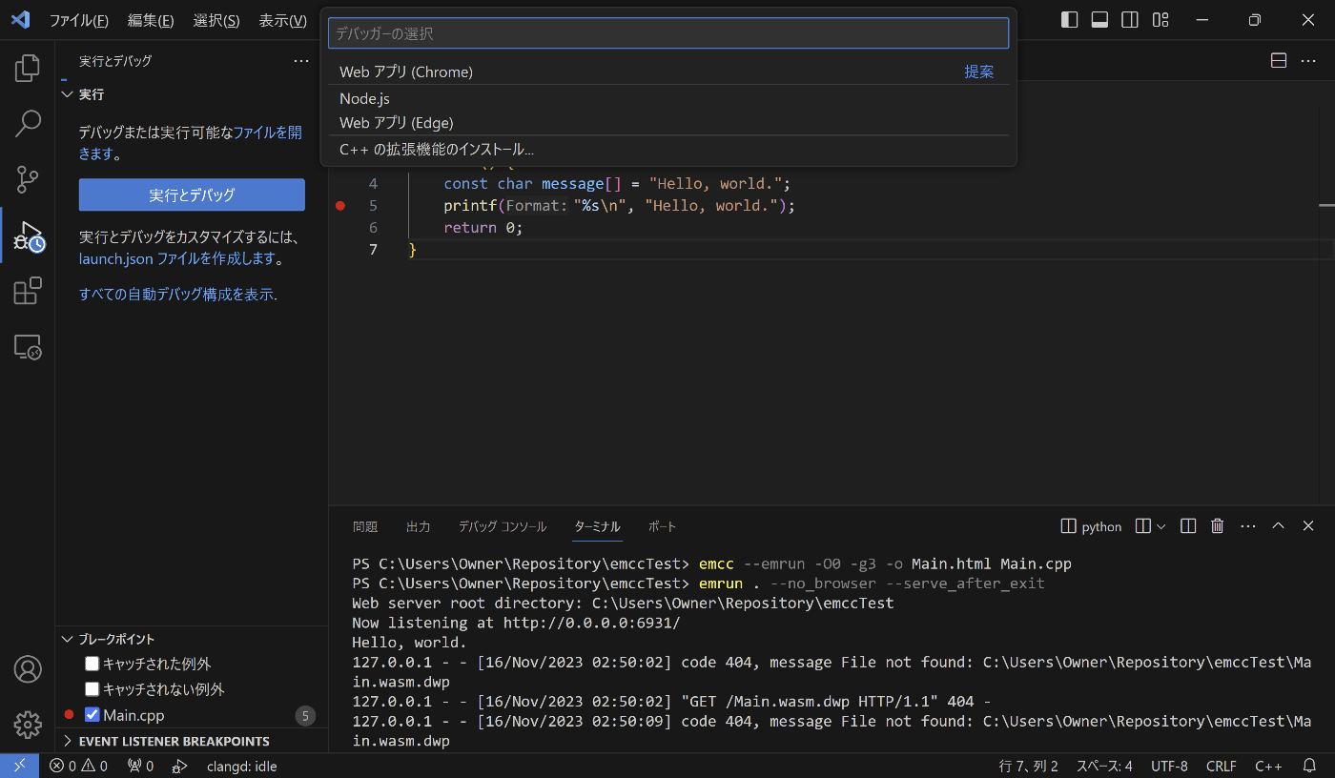
Task: Click into デバッガーの選択 input field
Action: click(x=668, y=33)
